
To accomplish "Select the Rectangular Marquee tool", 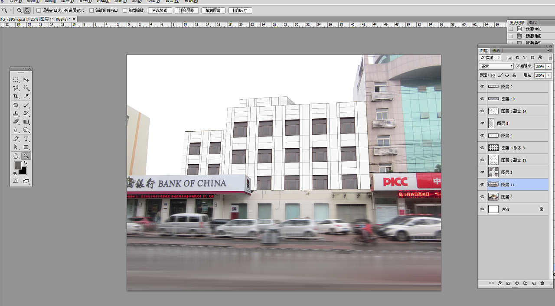I will pyautogui.click(x=16, y=80).
